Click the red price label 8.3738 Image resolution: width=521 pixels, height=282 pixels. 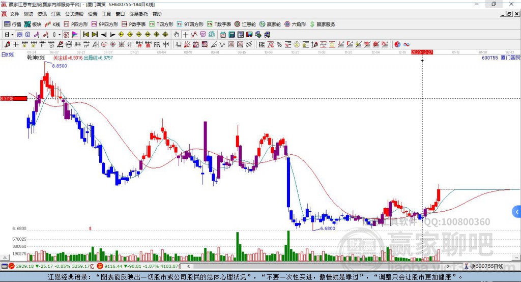[x=14, y=98]
